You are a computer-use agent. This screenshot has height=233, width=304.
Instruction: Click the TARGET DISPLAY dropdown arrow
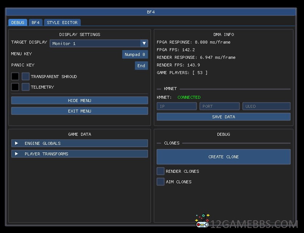[144, 43]
